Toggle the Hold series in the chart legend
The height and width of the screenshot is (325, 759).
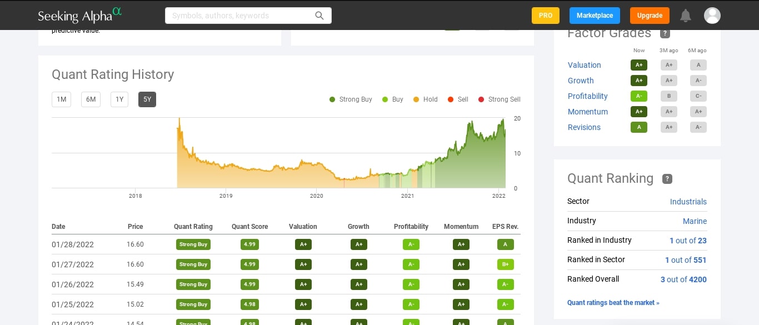(425, 99)
